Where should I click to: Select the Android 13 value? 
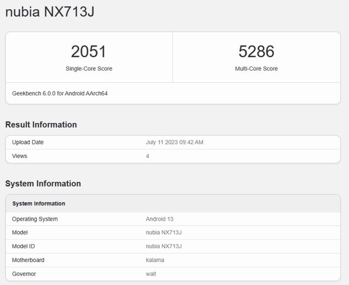click(160, 219)
